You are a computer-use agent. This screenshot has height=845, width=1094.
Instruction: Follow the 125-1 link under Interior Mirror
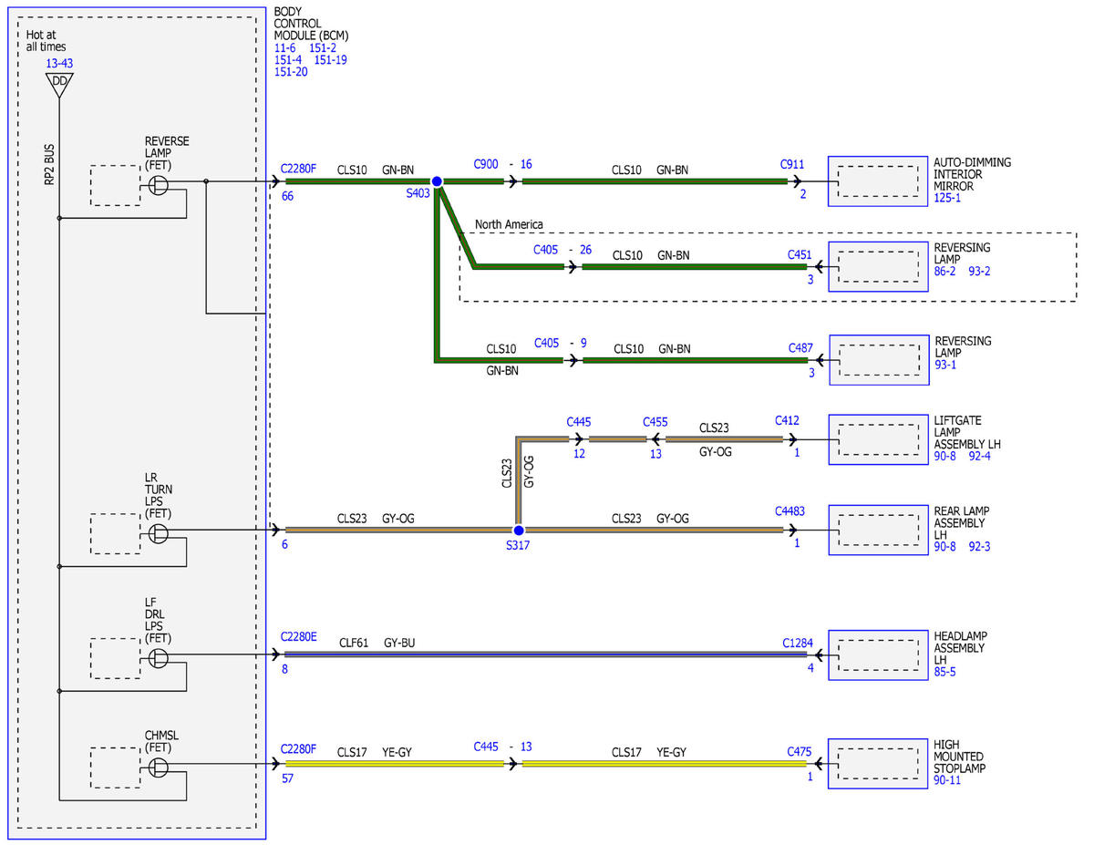click(949, 197)
